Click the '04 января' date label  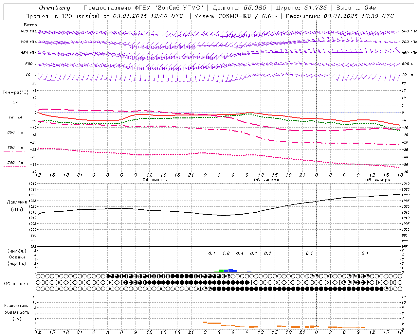click(155, 180)
